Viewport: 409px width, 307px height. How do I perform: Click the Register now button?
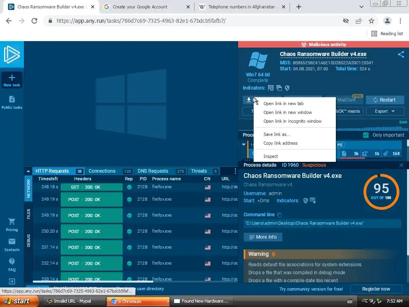coord(376,289)
